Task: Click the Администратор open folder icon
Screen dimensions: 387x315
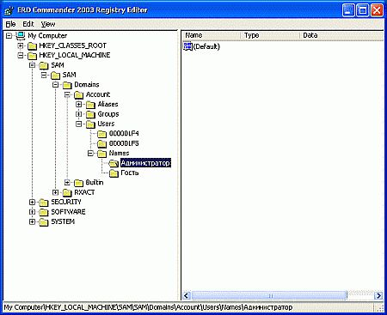Action: [x=114, y=163]
